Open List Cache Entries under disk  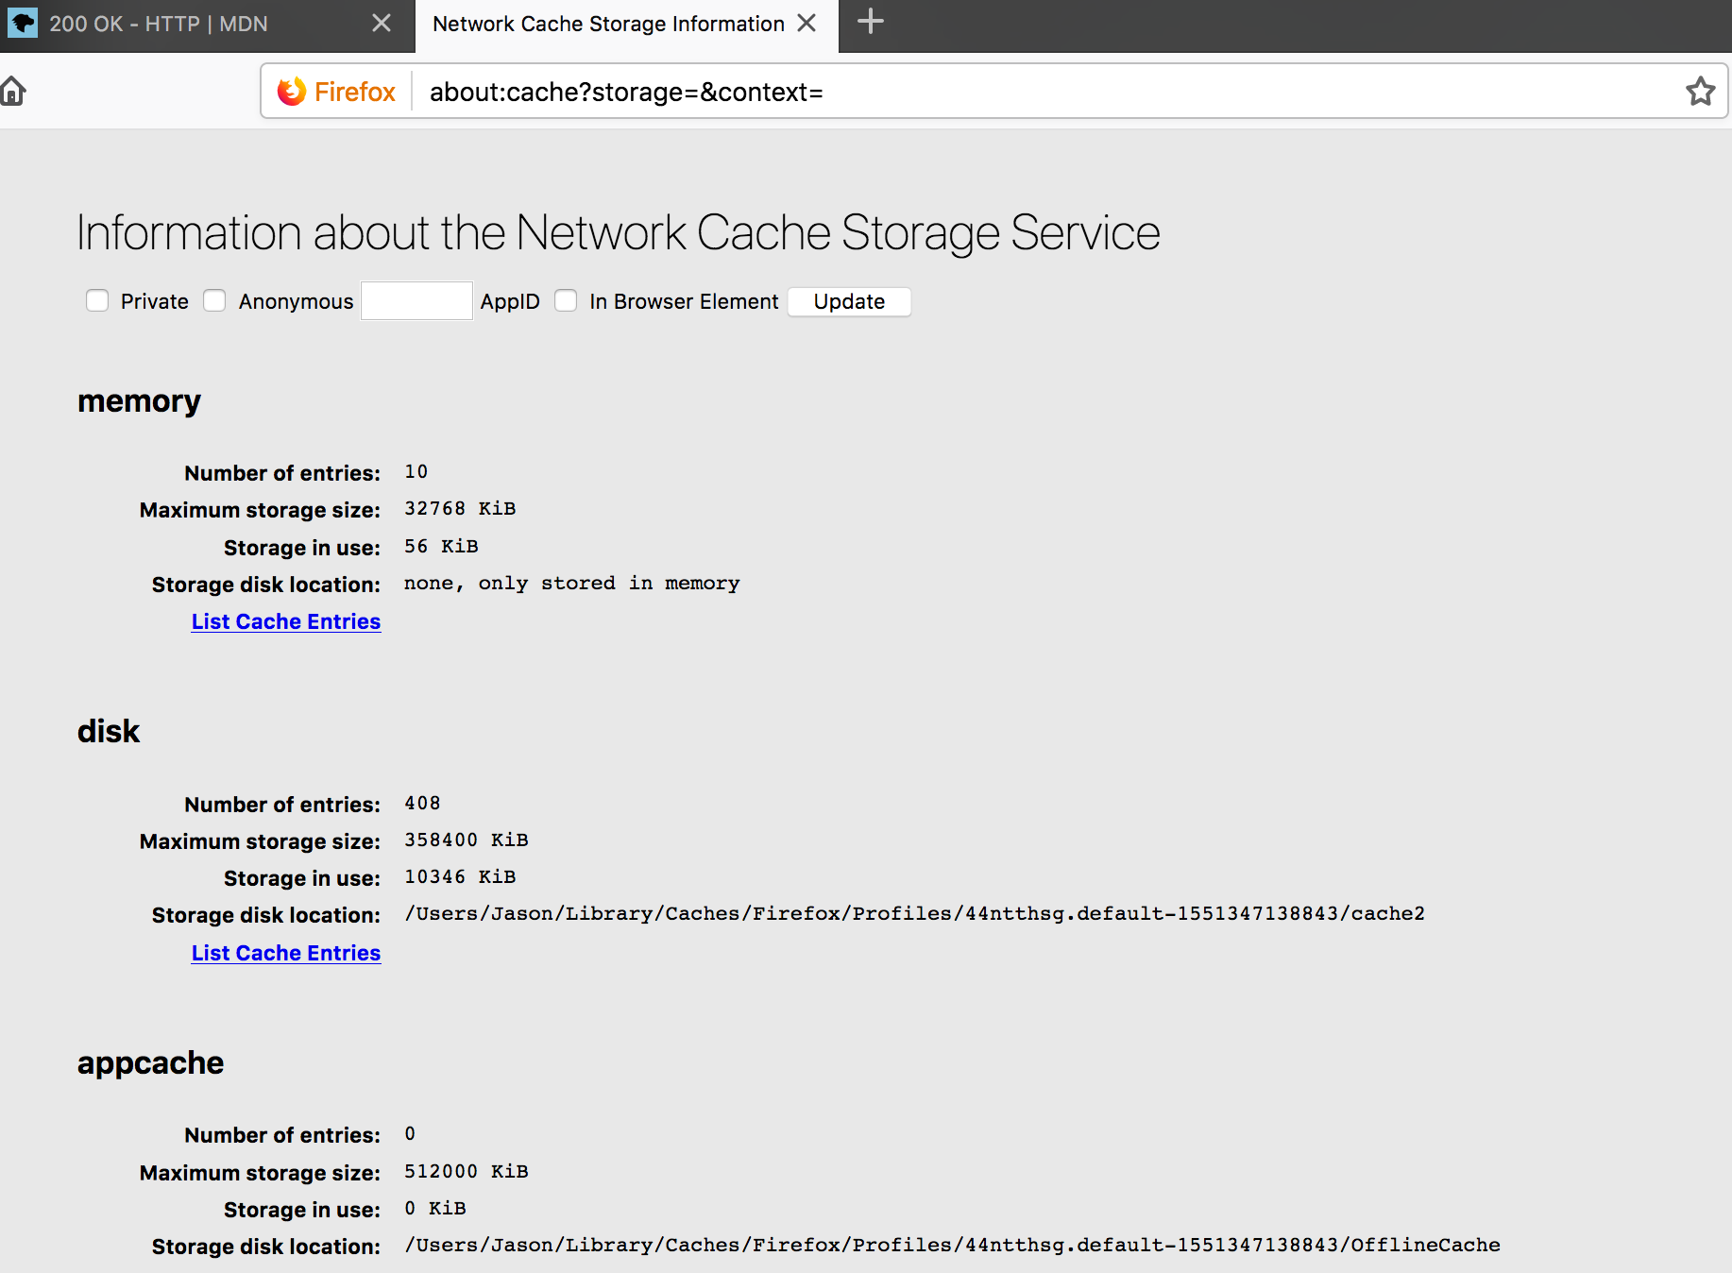(x=286, y=953)
